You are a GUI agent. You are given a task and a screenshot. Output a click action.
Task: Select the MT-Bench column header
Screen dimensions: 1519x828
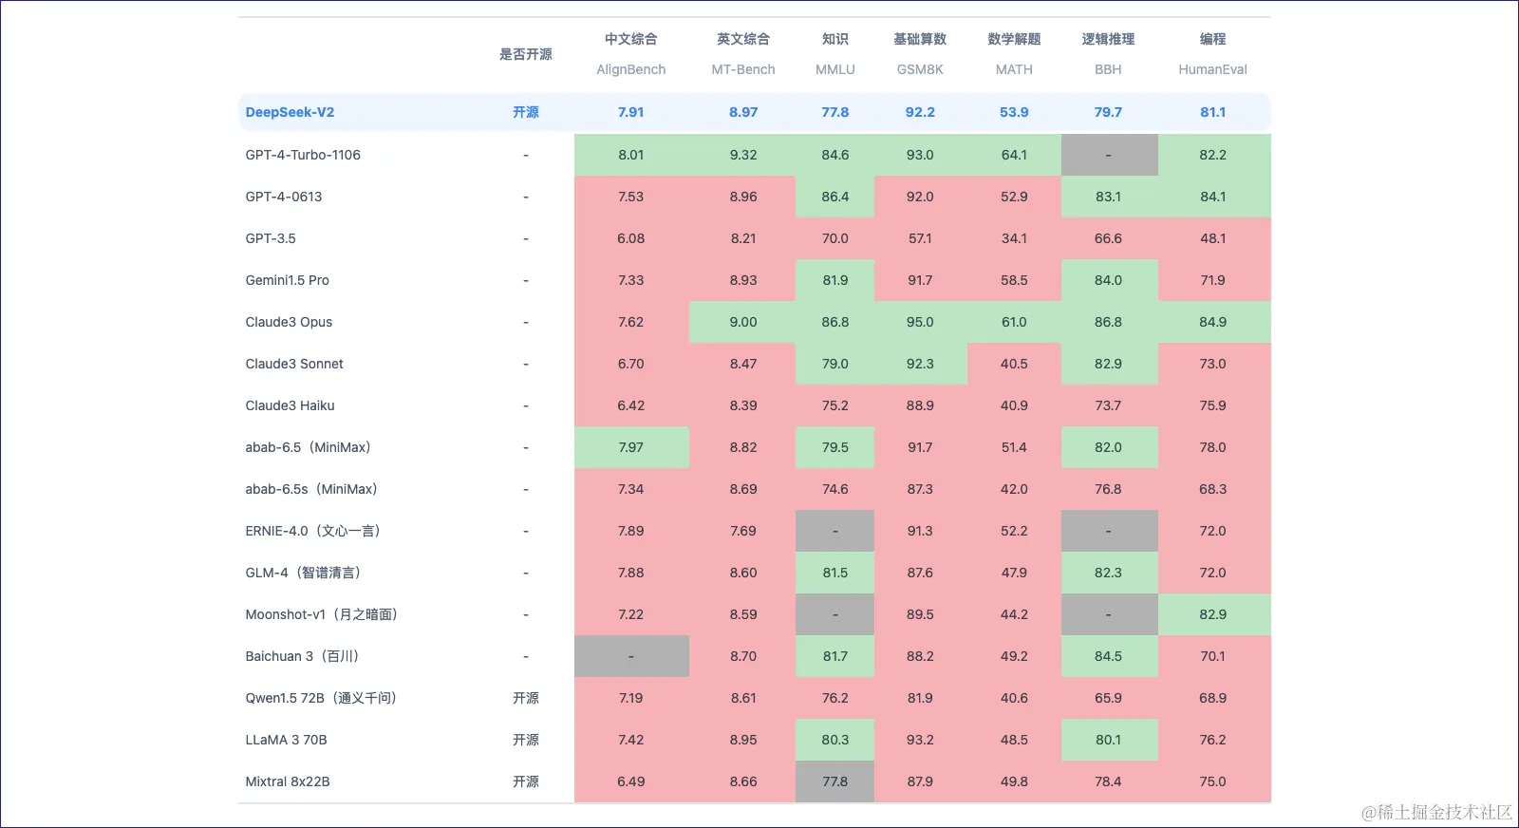(x=743, y=69)
